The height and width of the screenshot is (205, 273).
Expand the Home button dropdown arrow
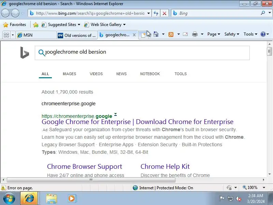[163, 34]
